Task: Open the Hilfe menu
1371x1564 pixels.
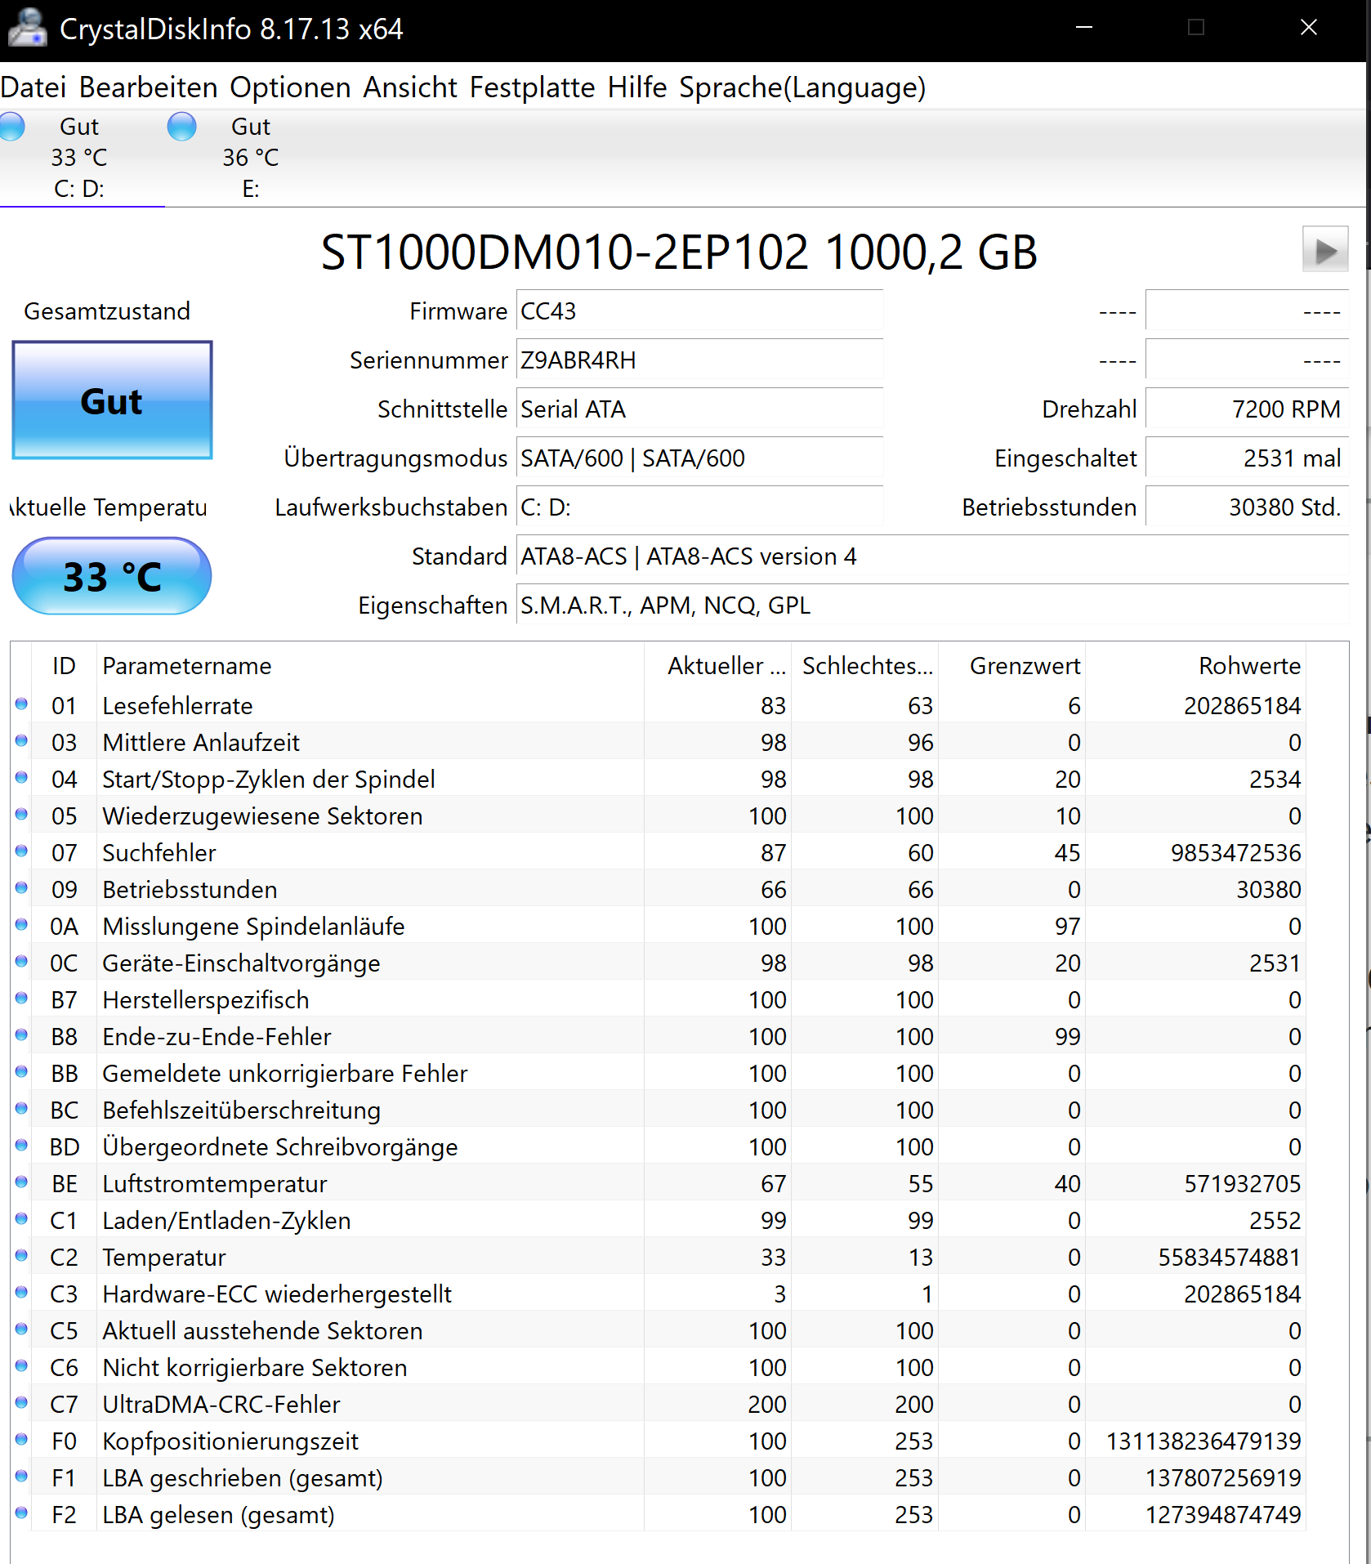Action: (x=637, y=87)
